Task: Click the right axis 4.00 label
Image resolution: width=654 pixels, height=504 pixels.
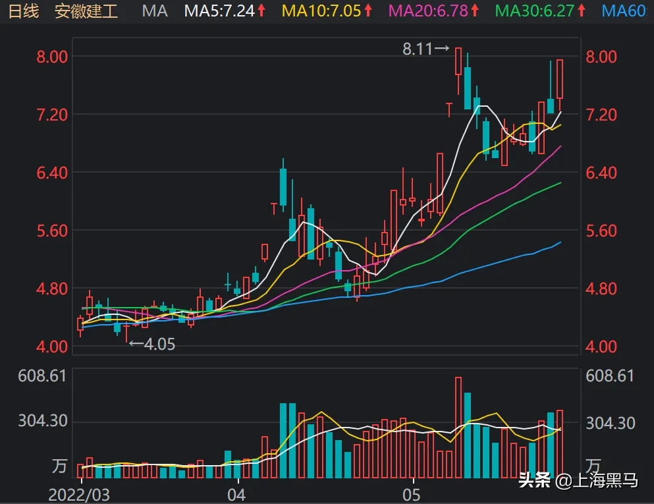Action: pos(601,347)
